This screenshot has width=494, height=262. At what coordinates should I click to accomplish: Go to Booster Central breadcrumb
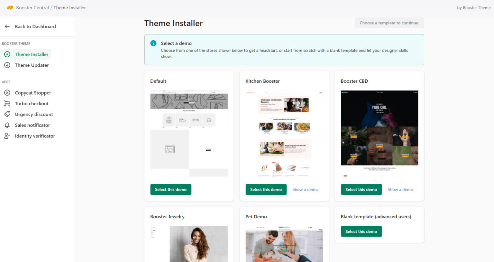pyautogui.click(x=32, y=7)
